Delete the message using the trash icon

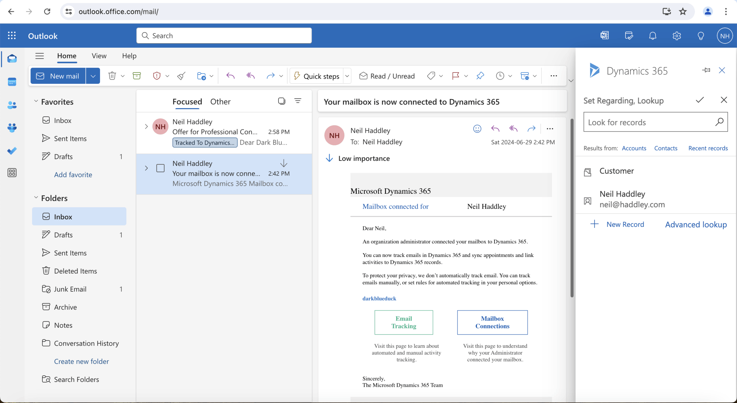click(112, 76)
